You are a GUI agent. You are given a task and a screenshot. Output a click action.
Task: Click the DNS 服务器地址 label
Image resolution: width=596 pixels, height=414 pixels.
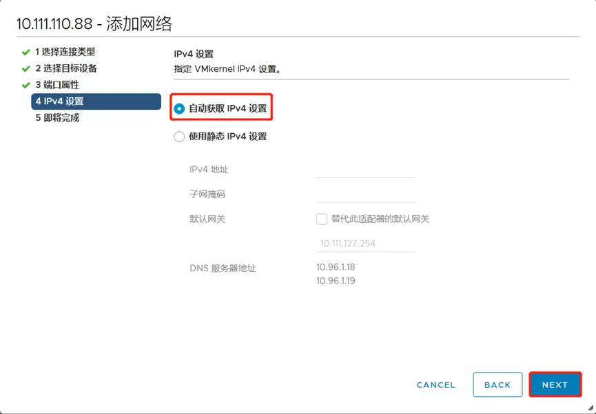(223, 268)
